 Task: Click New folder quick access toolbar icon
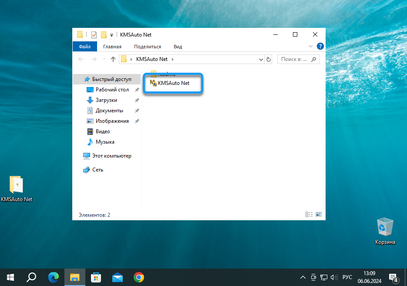pos(104,34)
